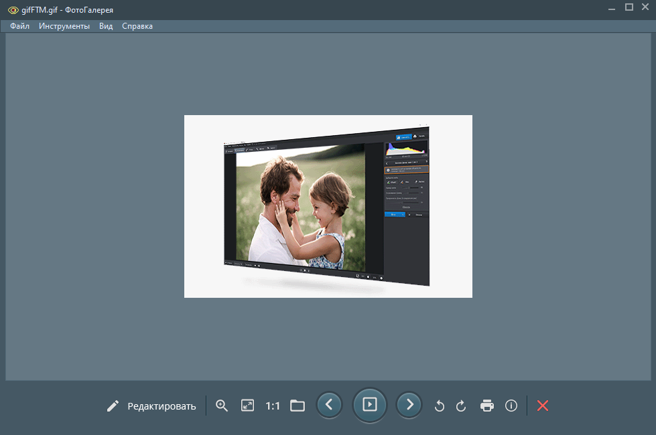The height and width of the screenshot is (435, 656).
Task: Click the pencil edit icon
Action: [113, 406]
